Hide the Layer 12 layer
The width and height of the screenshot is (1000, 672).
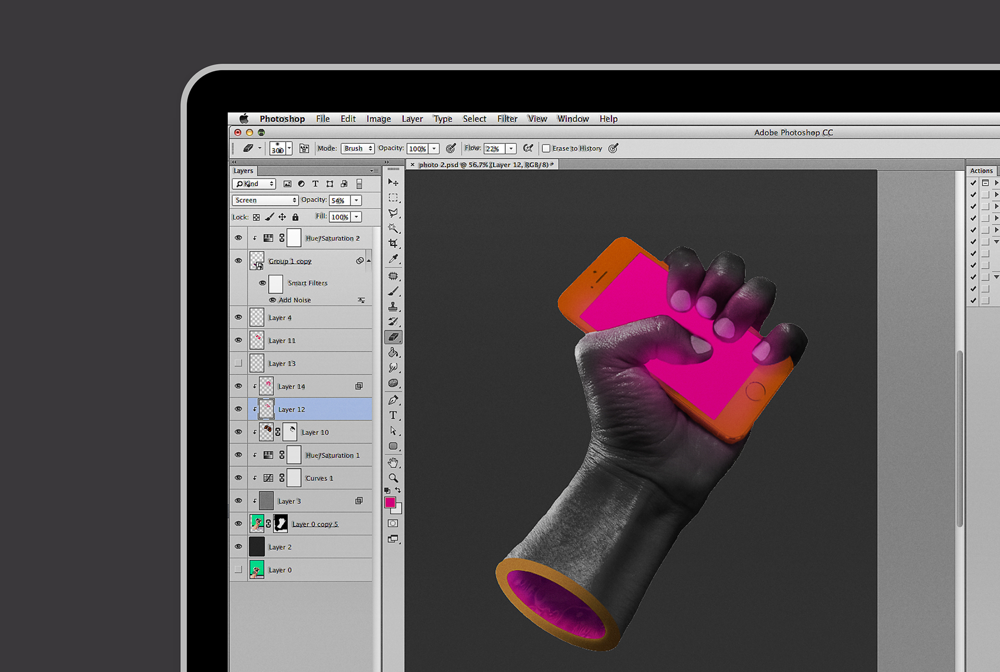tap(239, 409)
